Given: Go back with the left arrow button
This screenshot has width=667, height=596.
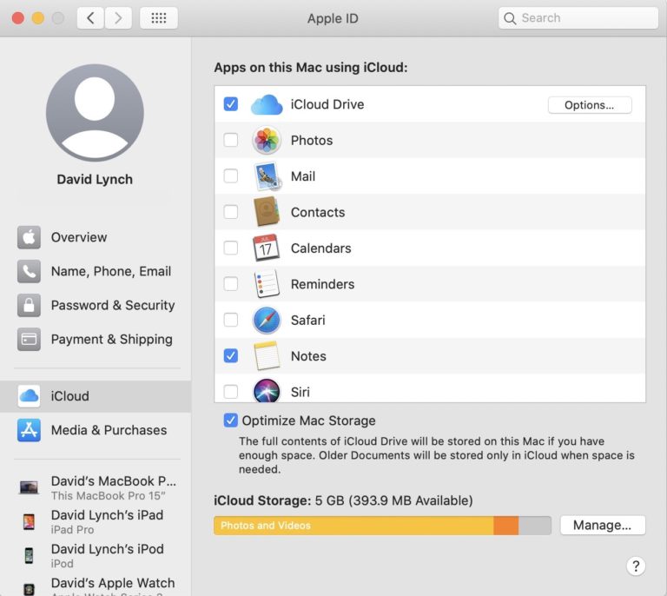Looking at the screenshot, I should tap(90, 18).
